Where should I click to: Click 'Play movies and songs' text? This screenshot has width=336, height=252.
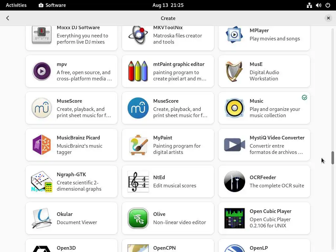[x=275, y=39]
